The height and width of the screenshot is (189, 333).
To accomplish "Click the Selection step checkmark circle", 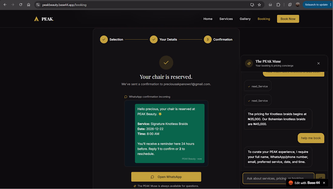I will point(104,40).
